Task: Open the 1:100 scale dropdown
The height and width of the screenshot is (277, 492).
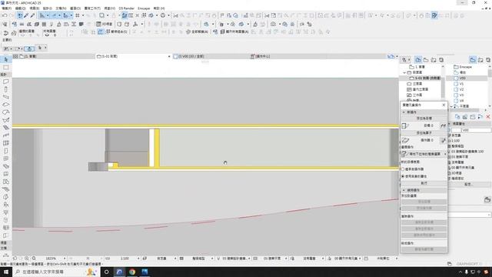Action: [138, 259]
